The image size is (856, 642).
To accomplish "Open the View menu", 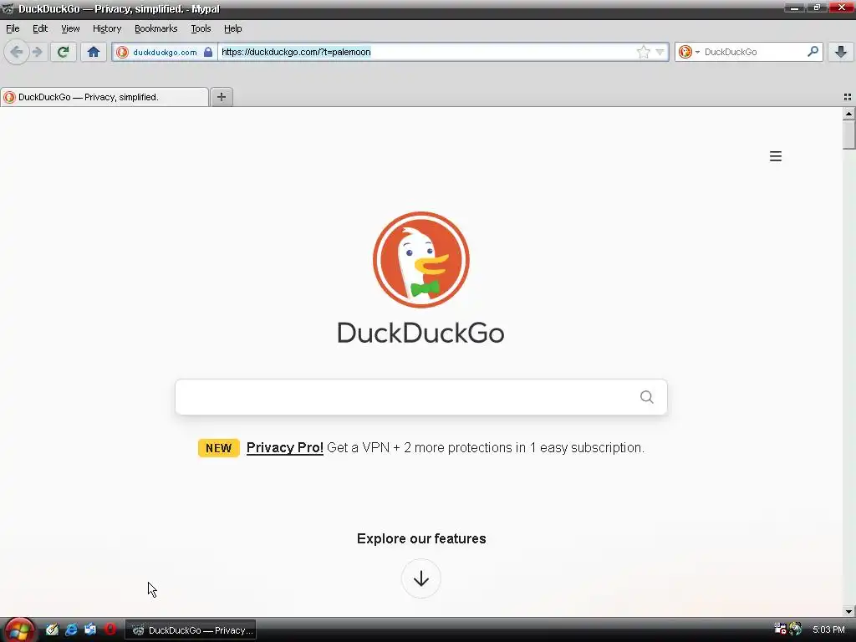I will [70, 28].
